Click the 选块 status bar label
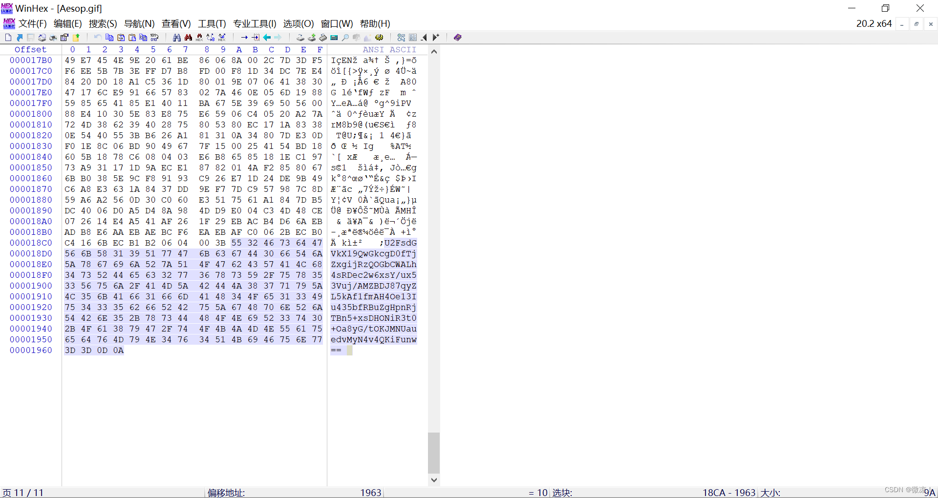 tap(562, 493)
